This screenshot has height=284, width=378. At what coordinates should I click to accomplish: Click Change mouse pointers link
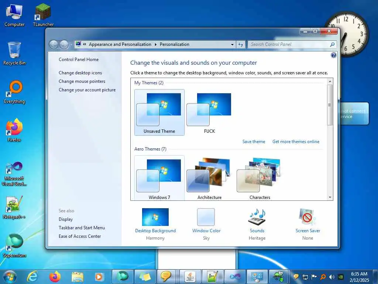pyautogui.click(x=82, y=81)
